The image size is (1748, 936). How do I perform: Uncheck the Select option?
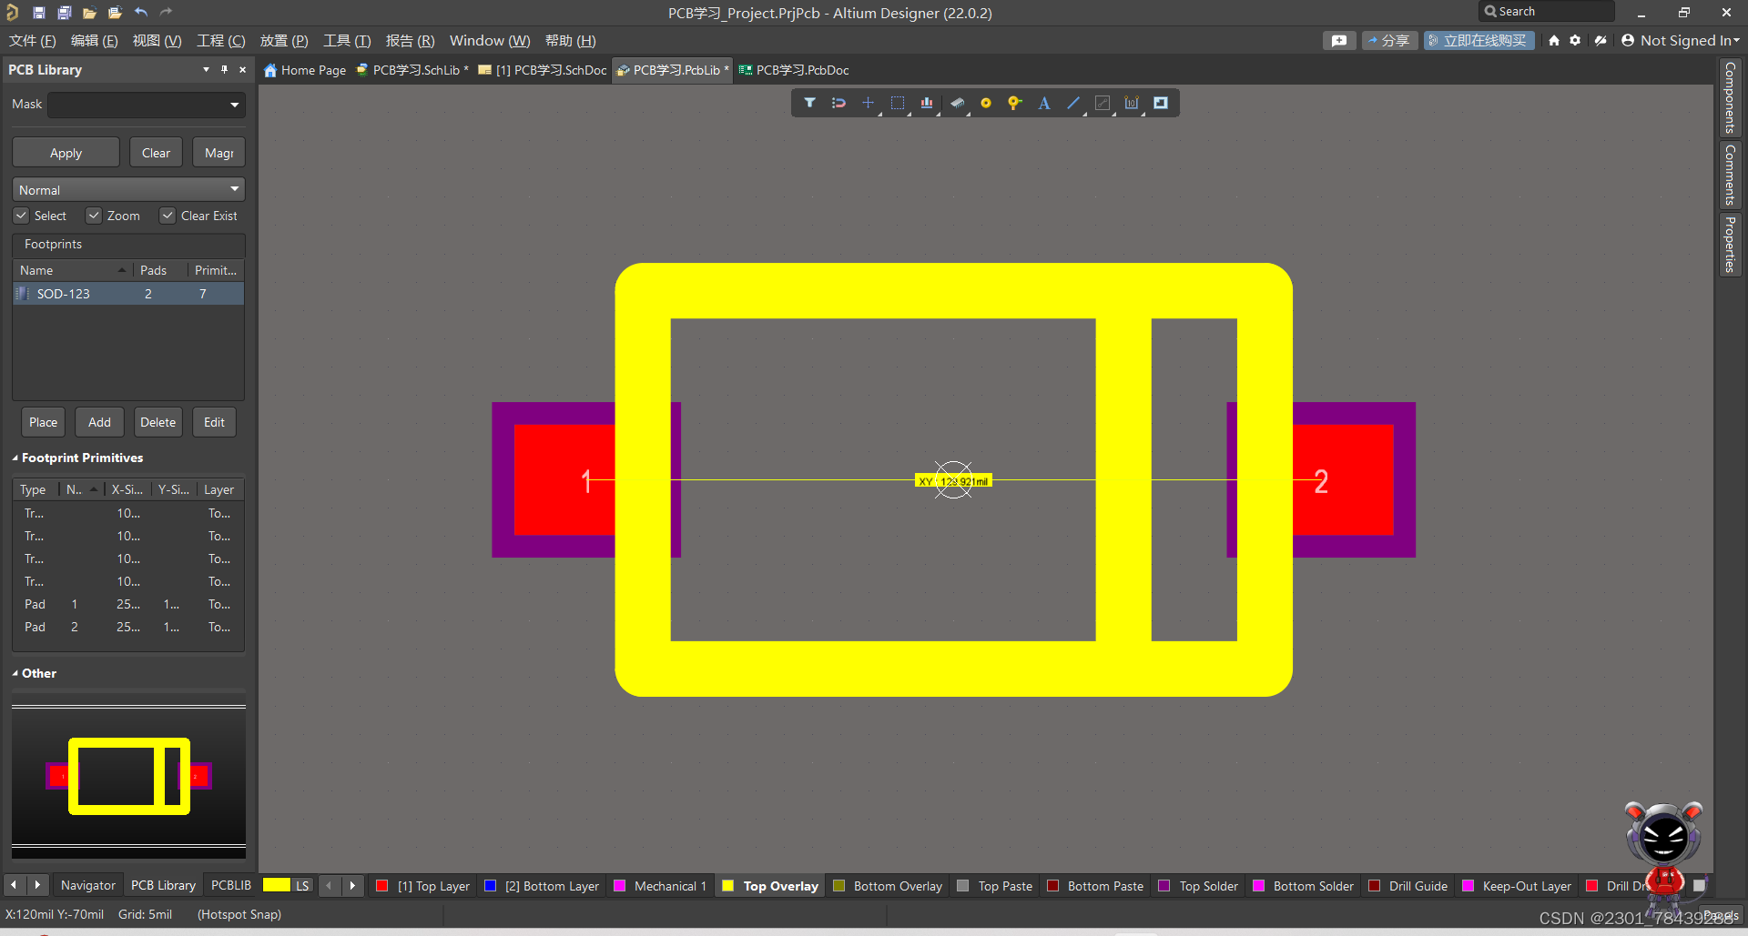click(x=21, y=216)
